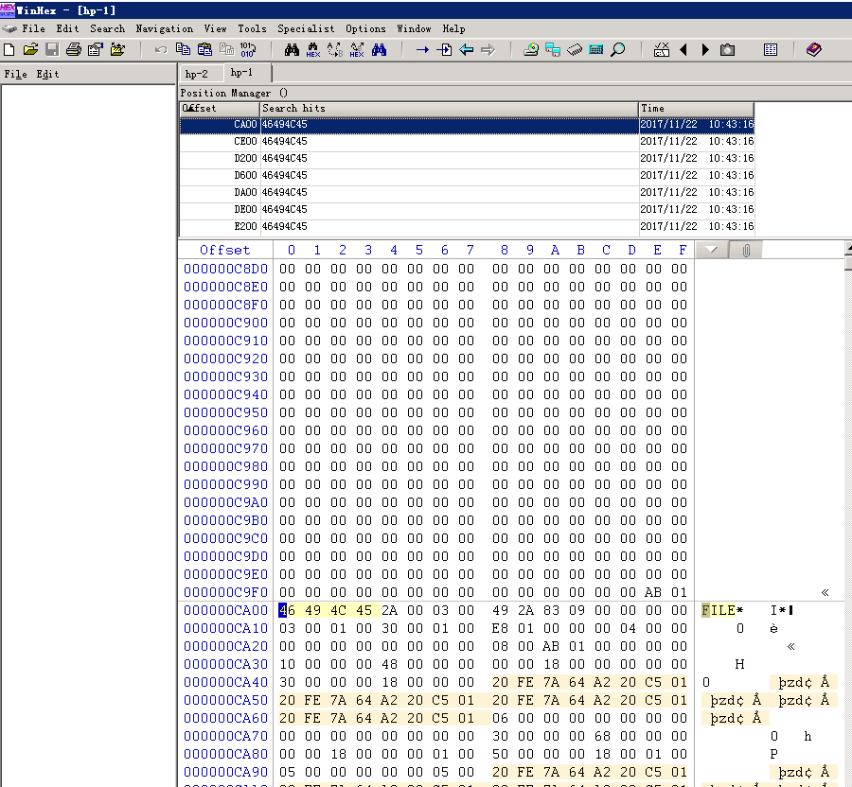852x787 pixels.
Task: Click the Analyze magnifier icon
Action: [618, 50]
